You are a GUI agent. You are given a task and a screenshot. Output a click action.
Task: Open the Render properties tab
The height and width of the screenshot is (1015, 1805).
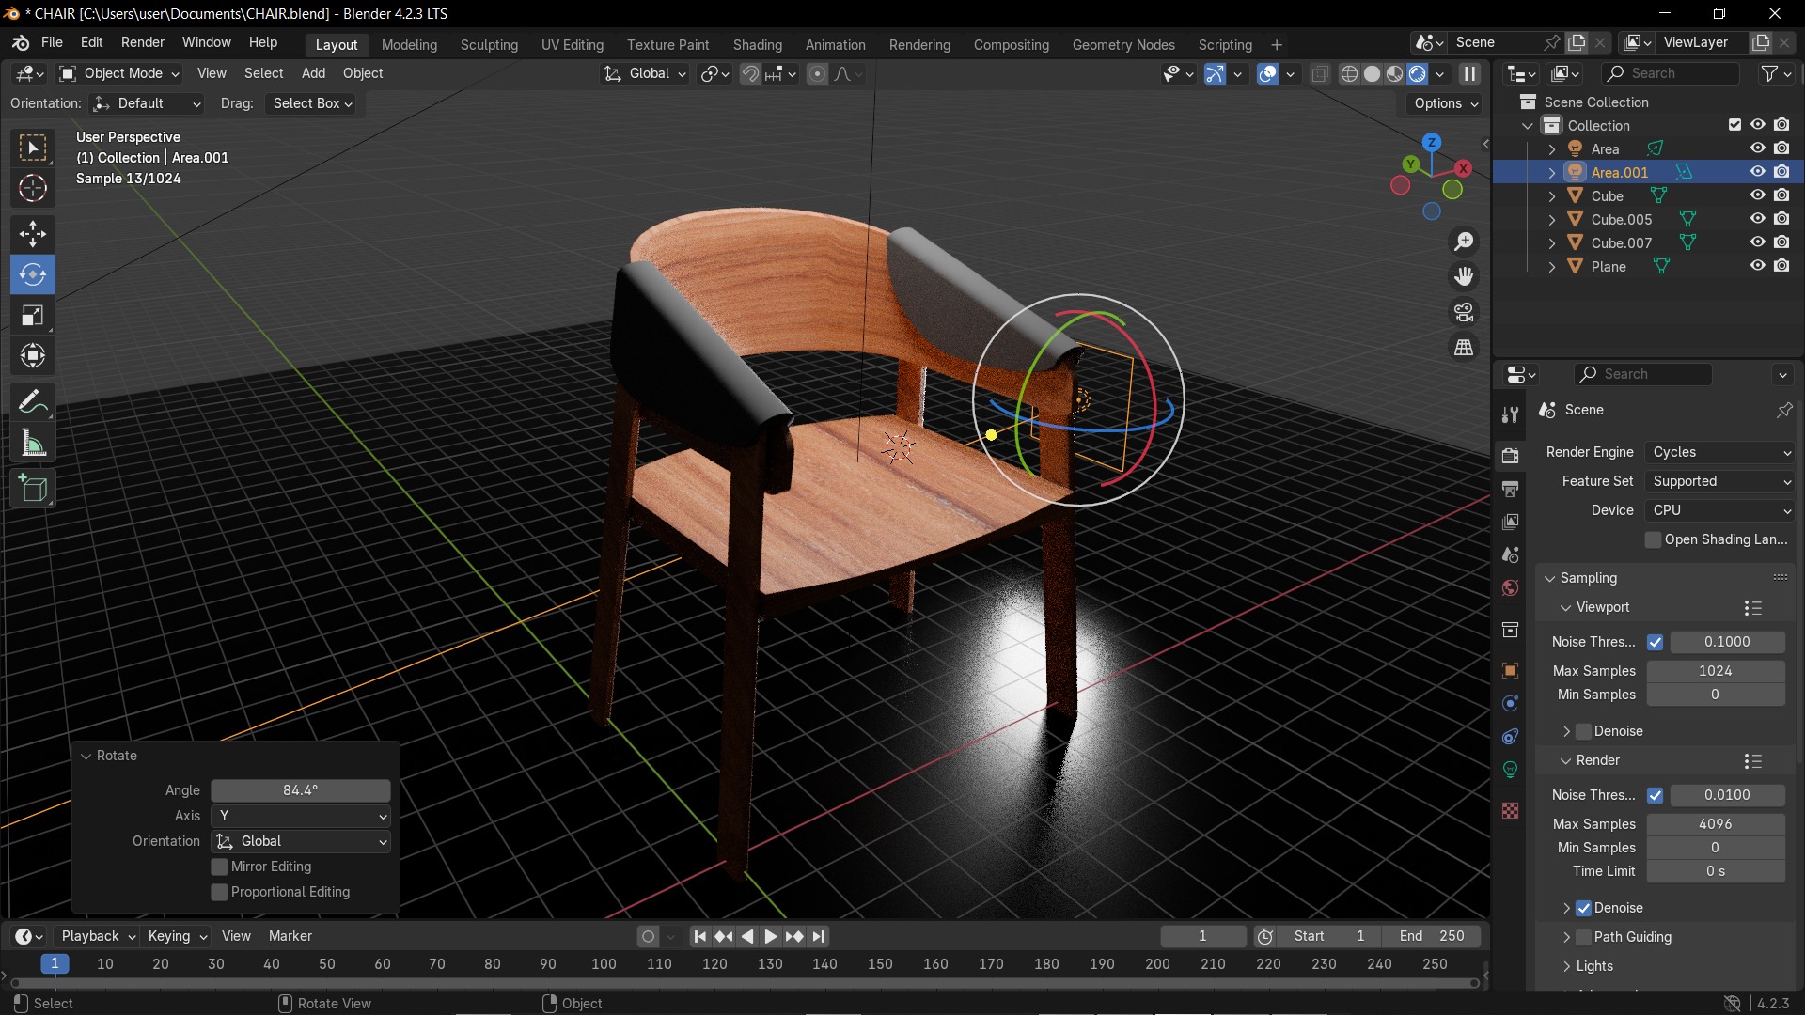click(x=1511, y=456)
